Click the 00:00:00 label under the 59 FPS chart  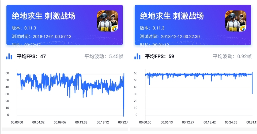click(x=145, y=122)
